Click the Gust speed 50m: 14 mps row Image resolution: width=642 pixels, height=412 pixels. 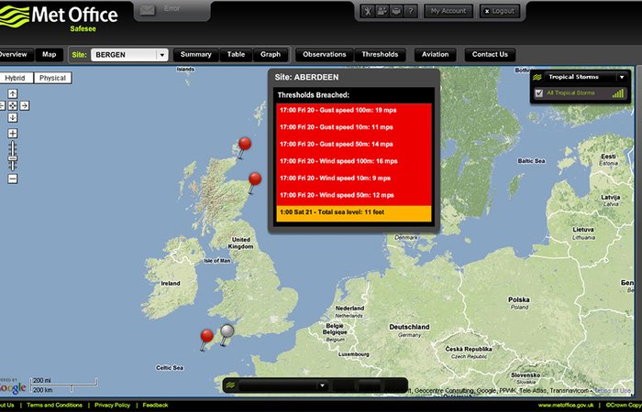click(x=354, y=145)
